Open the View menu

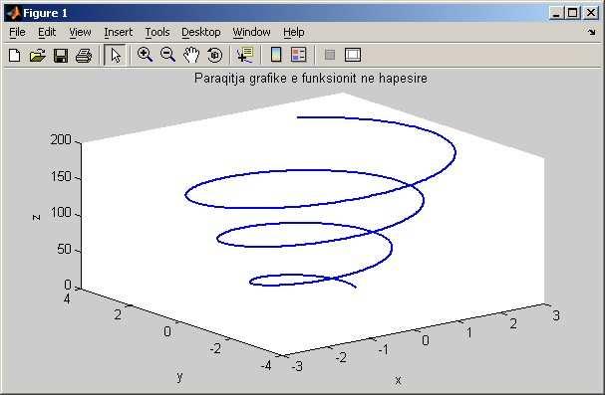coord(80,32)
